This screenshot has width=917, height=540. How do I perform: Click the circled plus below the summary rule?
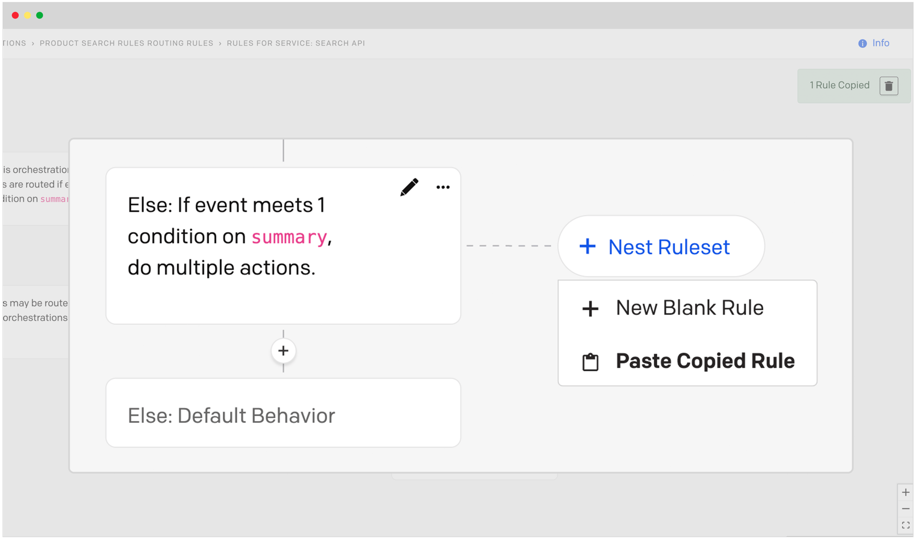click(283, 351)
